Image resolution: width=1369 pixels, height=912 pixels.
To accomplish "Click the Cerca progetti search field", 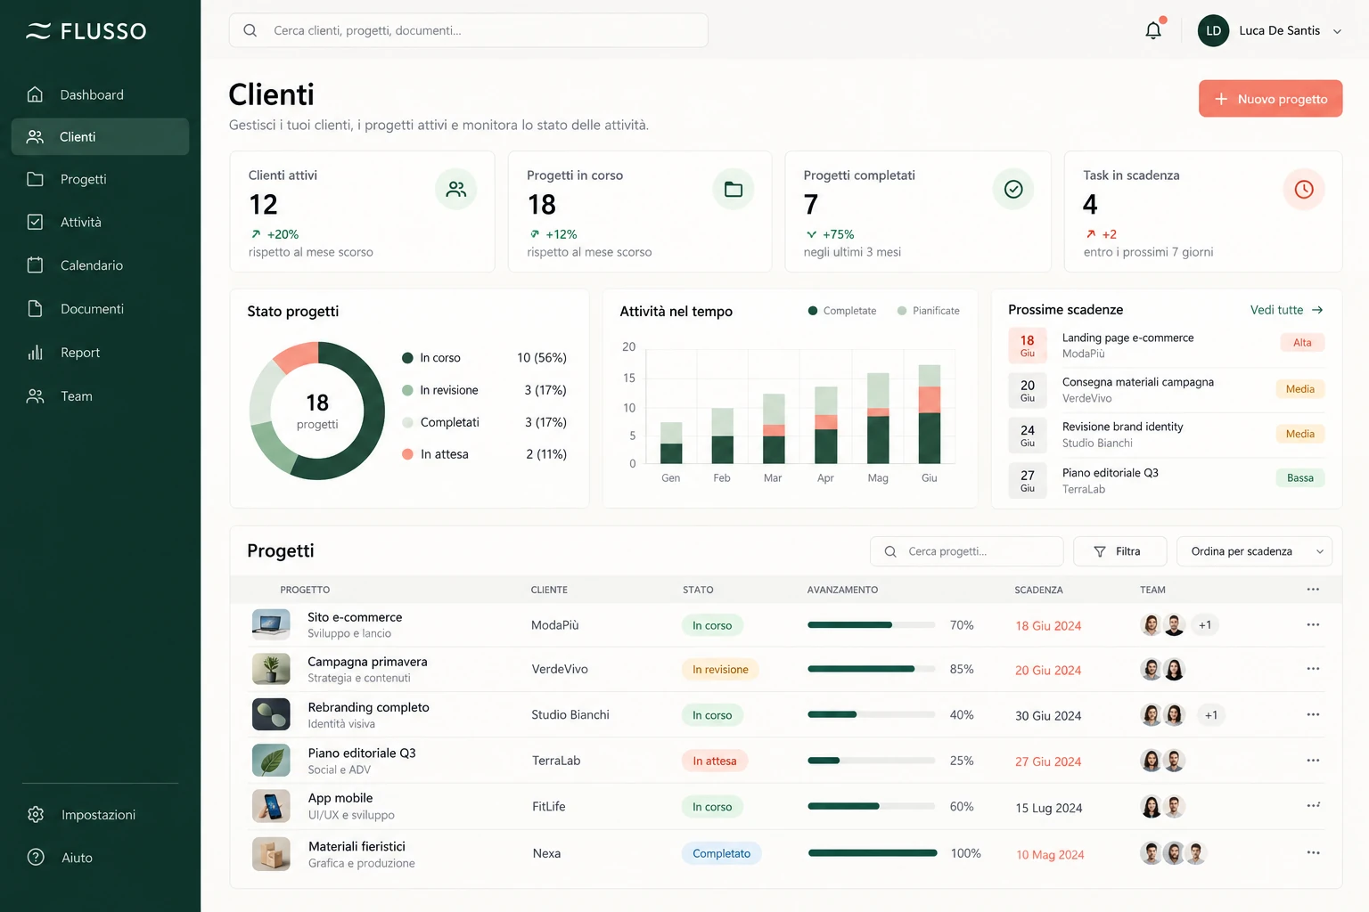I will point(967,551).
